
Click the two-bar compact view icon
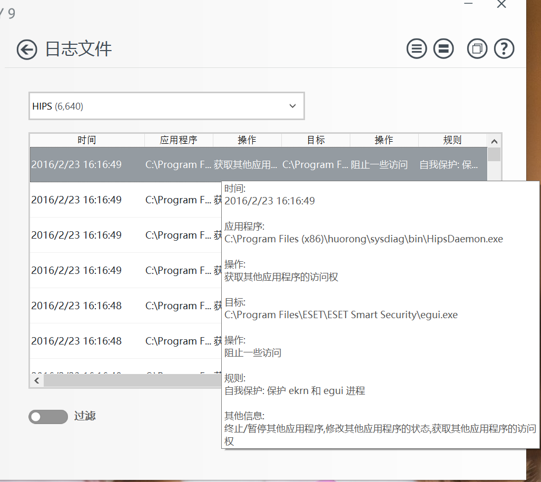coord(444,49)
